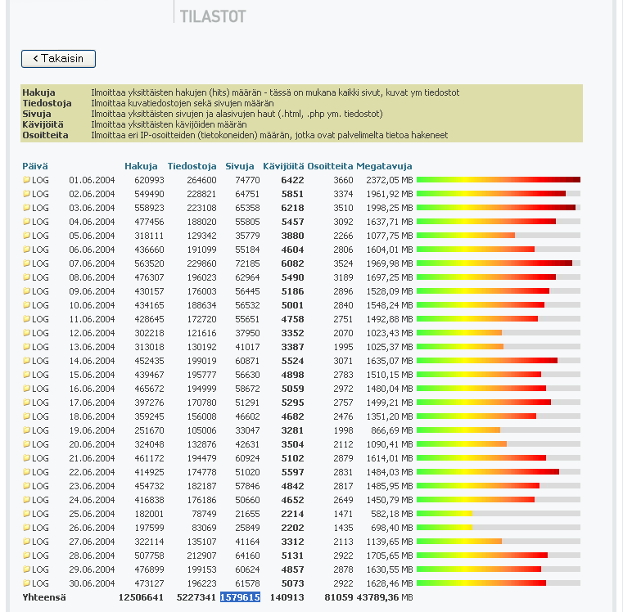The image size is (623, 612).
Task: Click the total files value 5227341
Action: click(x=196, y=597)
